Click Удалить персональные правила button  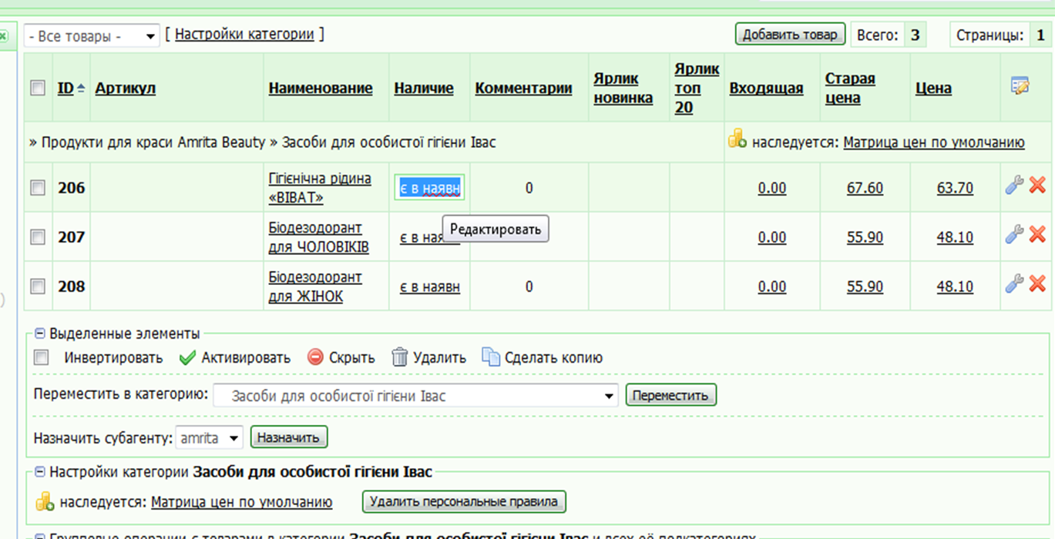click(x=464, y=502)
